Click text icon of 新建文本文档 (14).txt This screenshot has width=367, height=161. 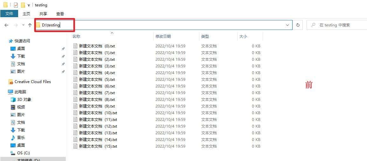pos(75,139)
